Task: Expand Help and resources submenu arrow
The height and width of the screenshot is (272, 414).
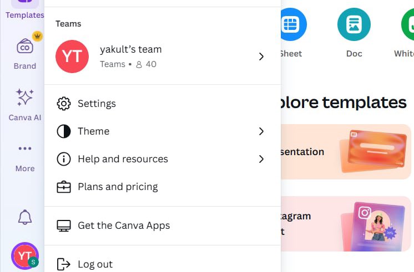Action: click(x=261, y=159)
